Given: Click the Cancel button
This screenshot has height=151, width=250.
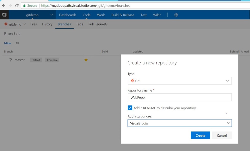Looking at the screenshot, I should 222,135.
